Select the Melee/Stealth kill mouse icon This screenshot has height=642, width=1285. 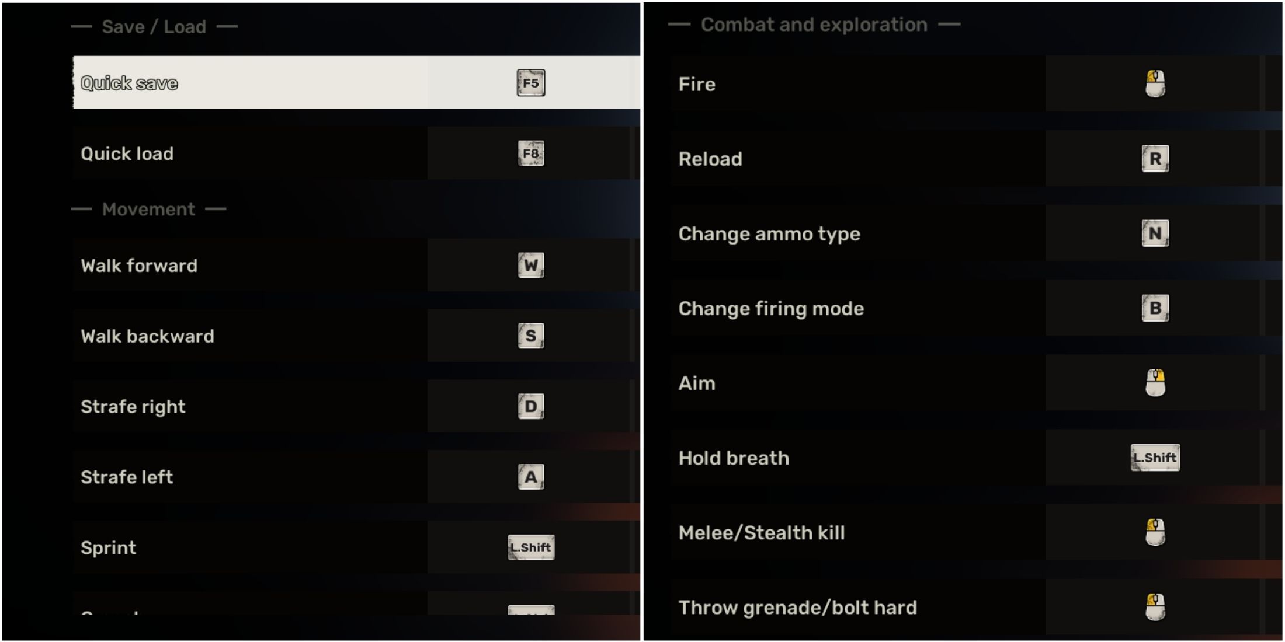(x=1153, y=532)
